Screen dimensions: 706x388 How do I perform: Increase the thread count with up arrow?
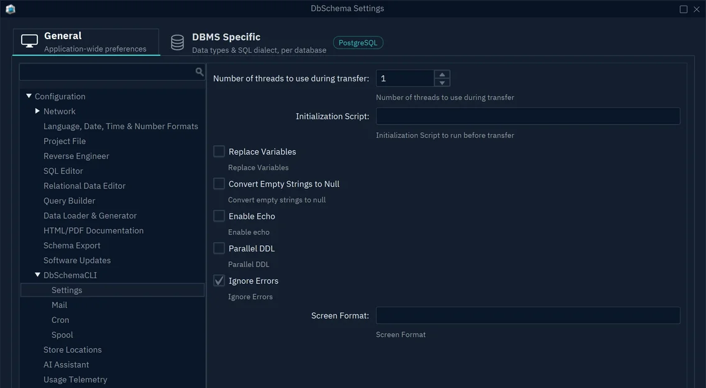point(442,74)
